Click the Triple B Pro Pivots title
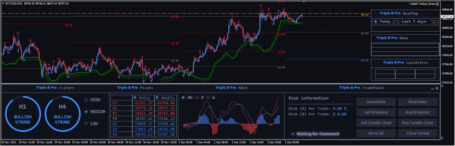This screenshot has height=146, width=455. pos(135,88)
